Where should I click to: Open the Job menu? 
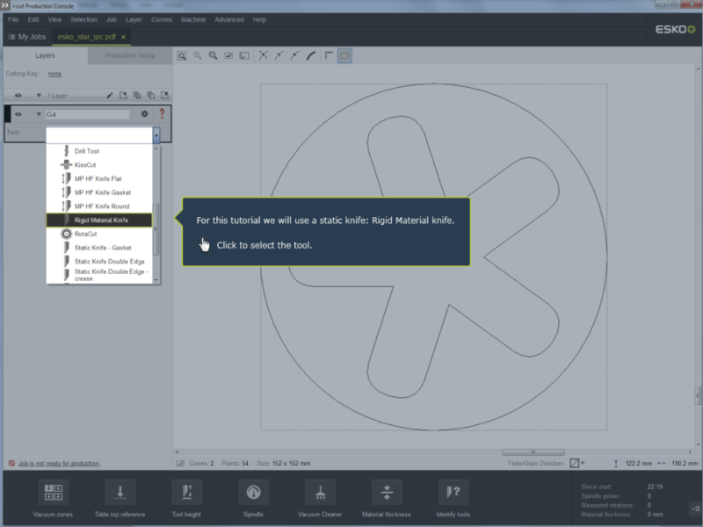112,19
